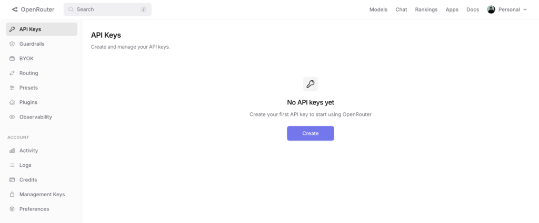
Task: Click the Personal account label
Action: point(509,9)
